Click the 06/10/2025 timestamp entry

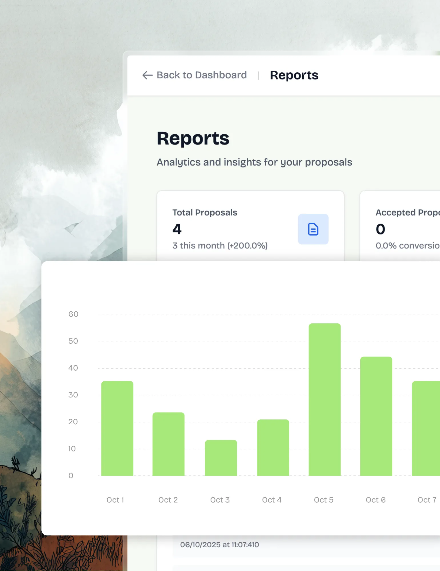tap(219, 545)
